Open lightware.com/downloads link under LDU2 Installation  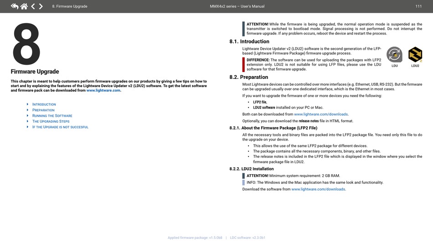318,189
